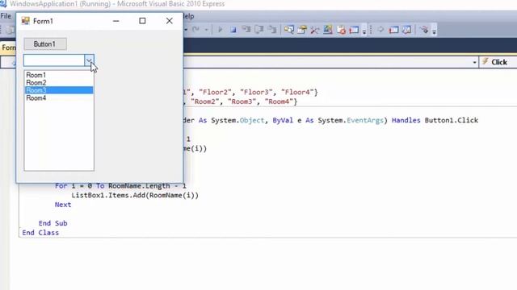The width and height of the screenshot is (517, 290).
Task: Click the Visual Basic icon in the title bar
Action: 3,4
